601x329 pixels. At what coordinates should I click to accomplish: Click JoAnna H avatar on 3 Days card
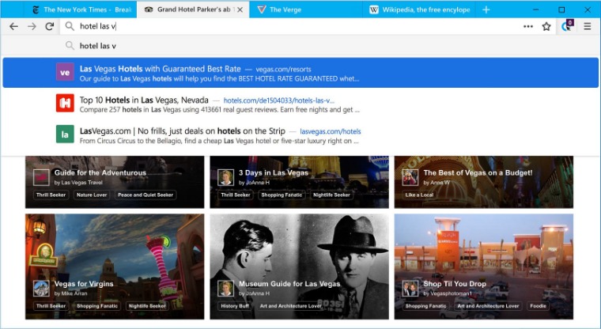point(225,177)
